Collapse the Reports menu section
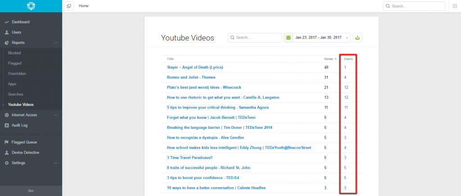 (56, 43)
